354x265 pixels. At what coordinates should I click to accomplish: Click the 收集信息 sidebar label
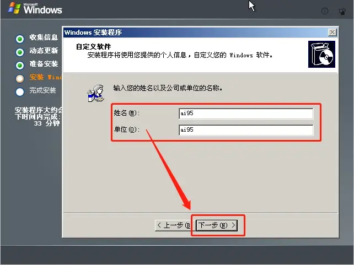[44, 37]
